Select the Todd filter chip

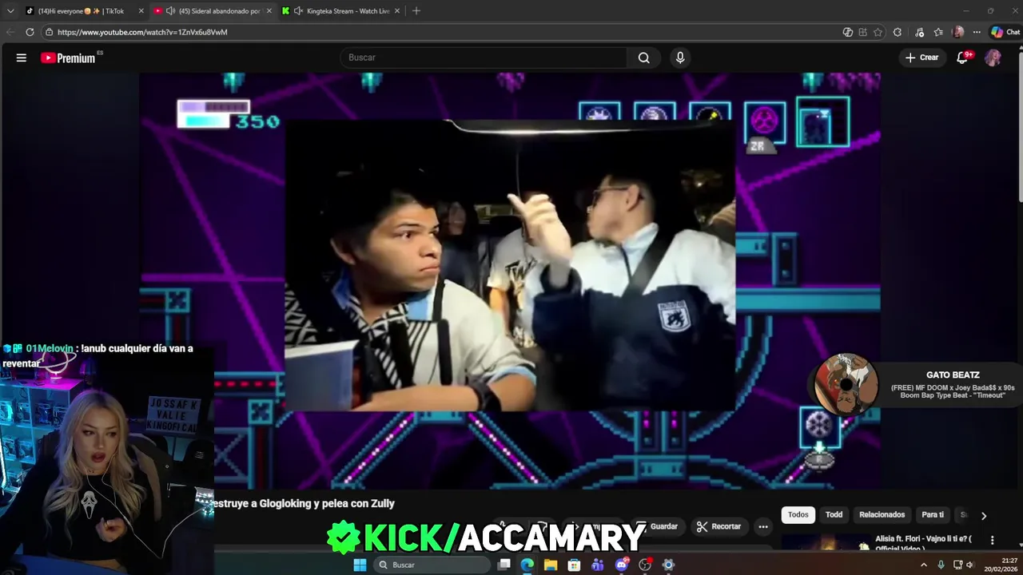834,515
